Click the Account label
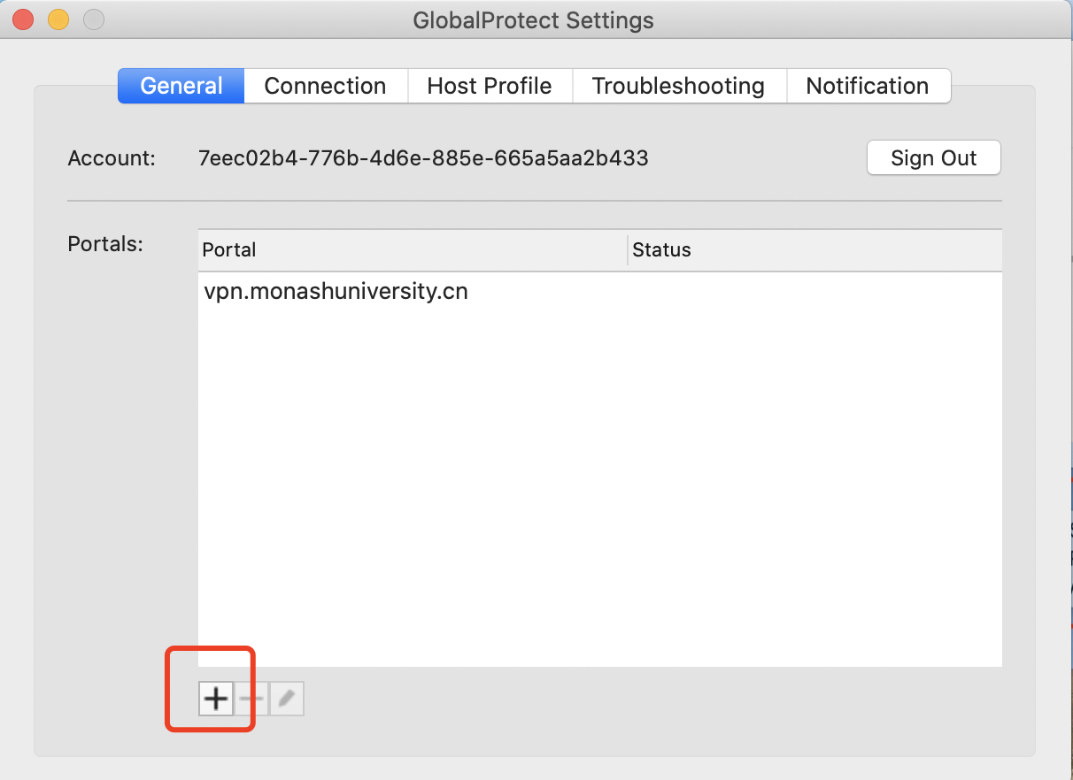 tap(112, 157)
